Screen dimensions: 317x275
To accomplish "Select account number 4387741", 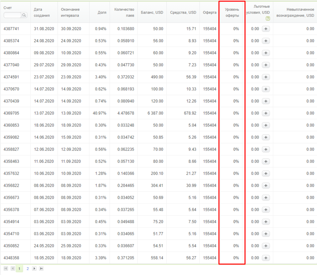I will [11, 29].
